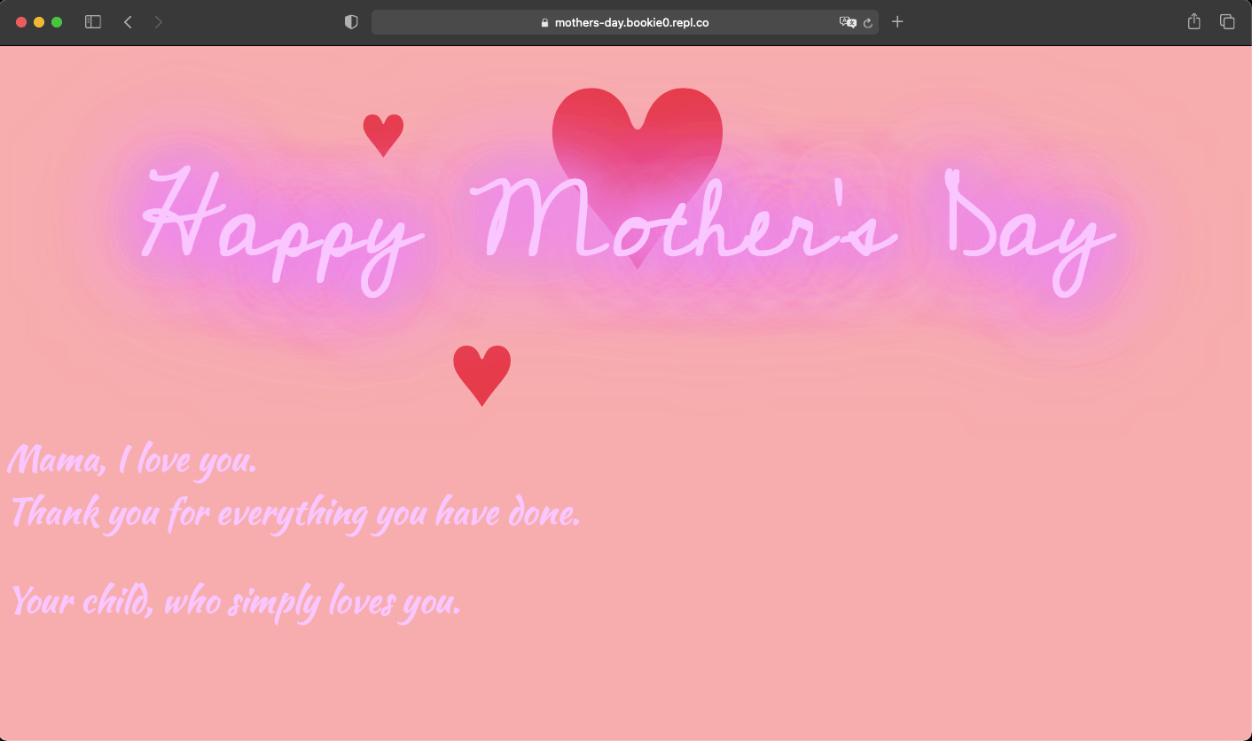Go back to the previous page
The width and height of the screenshot is (1252, 741).
[128, 21]
